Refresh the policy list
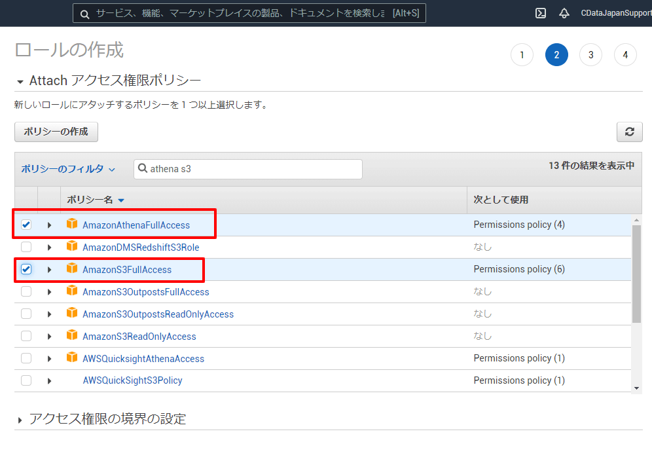Viewport: 652px width, 459px height. [x=629, y=132]
